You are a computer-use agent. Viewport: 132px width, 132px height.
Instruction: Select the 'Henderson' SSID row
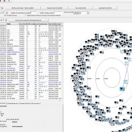(x=31, y=64)
